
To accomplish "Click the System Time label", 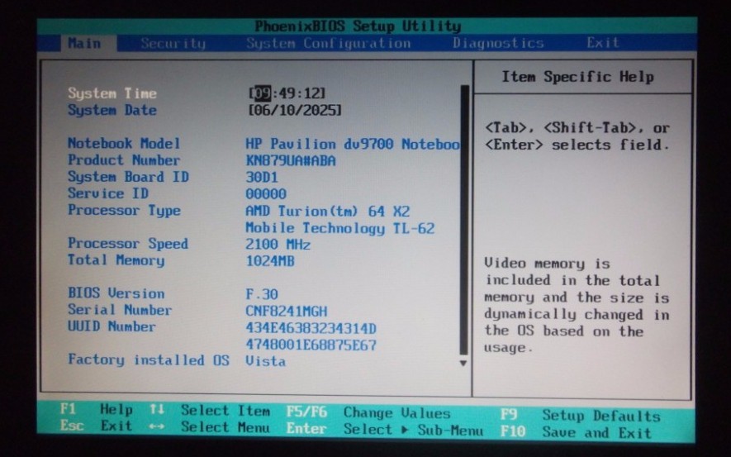I will [112, 93].
